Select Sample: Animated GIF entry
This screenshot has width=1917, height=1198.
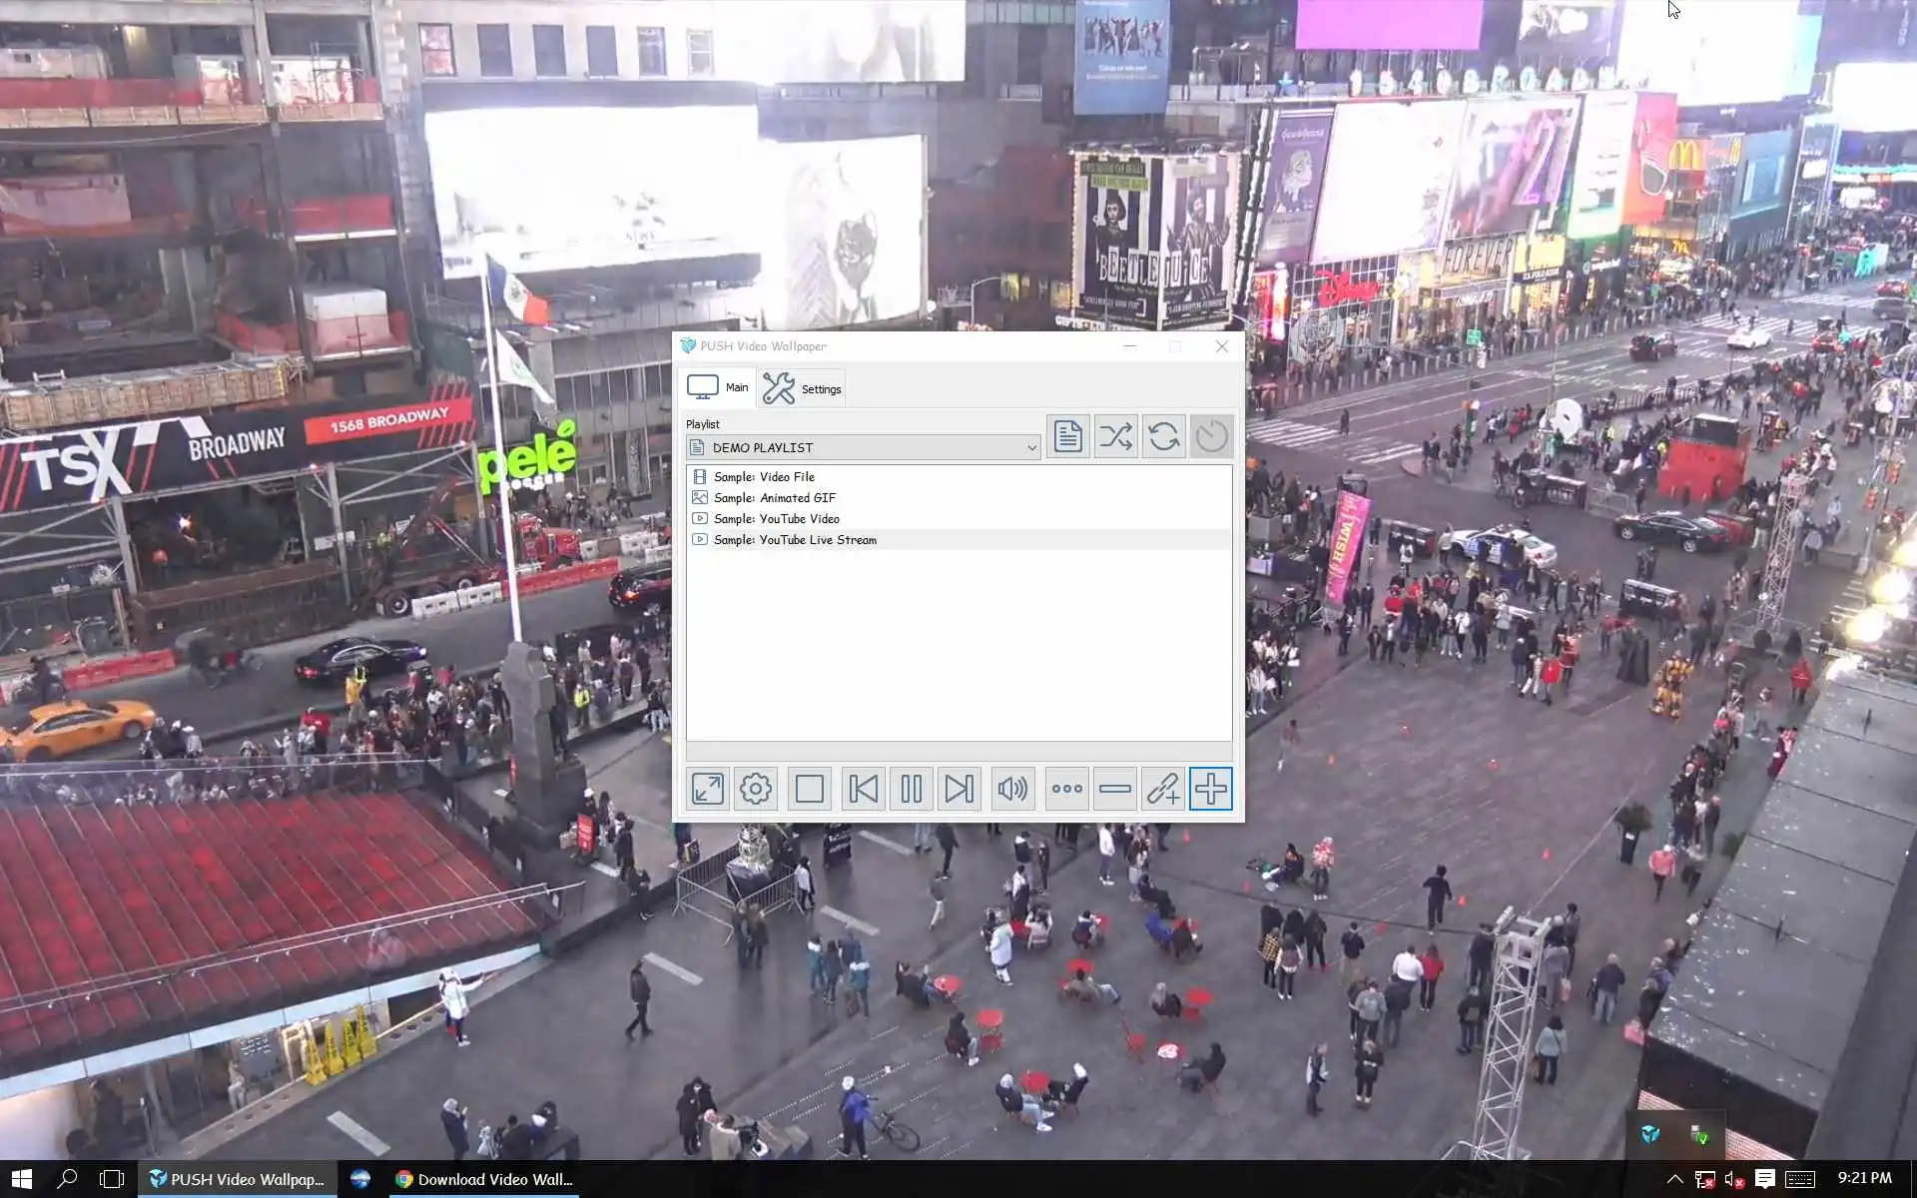[x=774, y=498]
